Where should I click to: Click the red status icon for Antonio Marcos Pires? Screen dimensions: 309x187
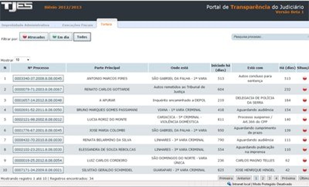coord(305,79)
